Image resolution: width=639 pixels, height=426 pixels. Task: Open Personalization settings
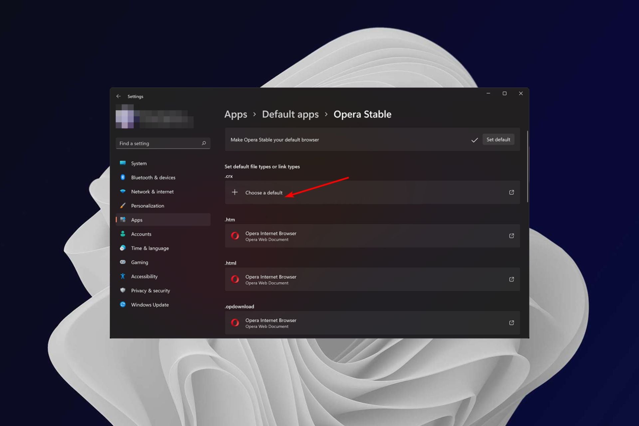tap(147, 206)
